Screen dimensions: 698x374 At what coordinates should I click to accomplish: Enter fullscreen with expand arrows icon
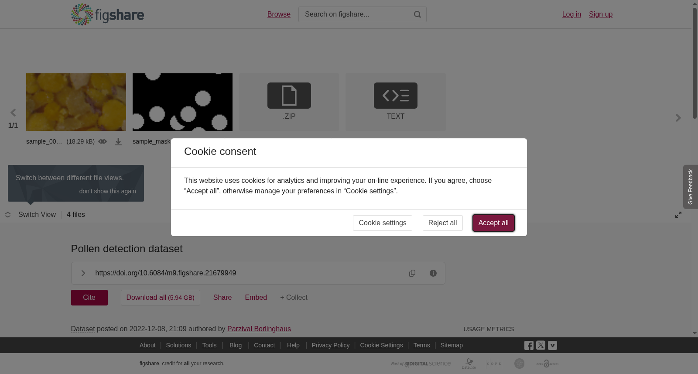[678, 215]
